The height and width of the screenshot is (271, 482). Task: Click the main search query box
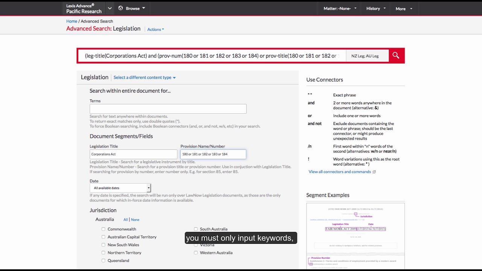click(212, 56)
